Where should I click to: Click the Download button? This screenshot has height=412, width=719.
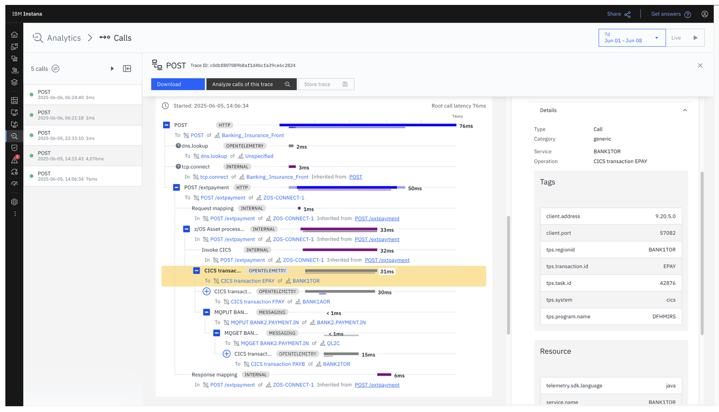(x=178, y=84)
